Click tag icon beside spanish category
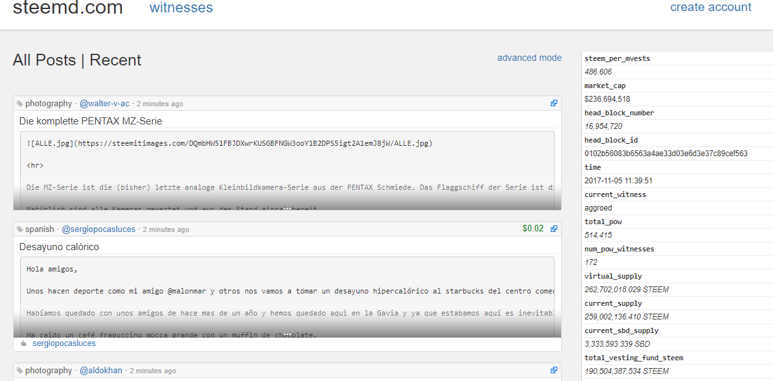The height and width of the screenshot is (381, 773). (19, 229)
